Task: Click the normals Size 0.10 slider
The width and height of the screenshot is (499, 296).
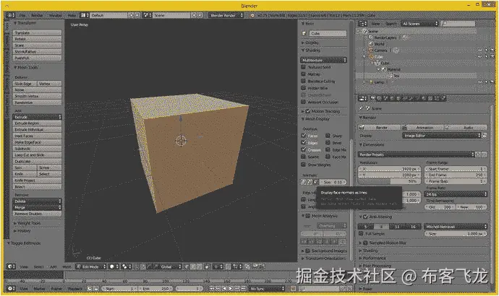Action: [333, 182]
